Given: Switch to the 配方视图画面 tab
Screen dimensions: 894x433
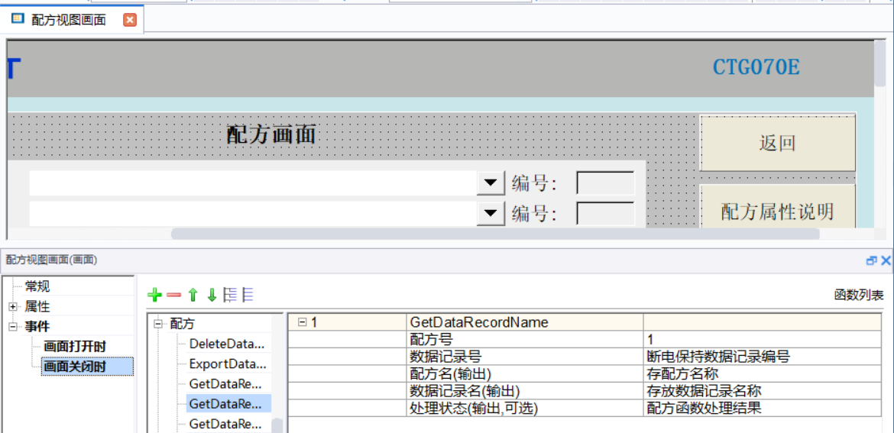Looking at the screenshot, I should 69,20.
